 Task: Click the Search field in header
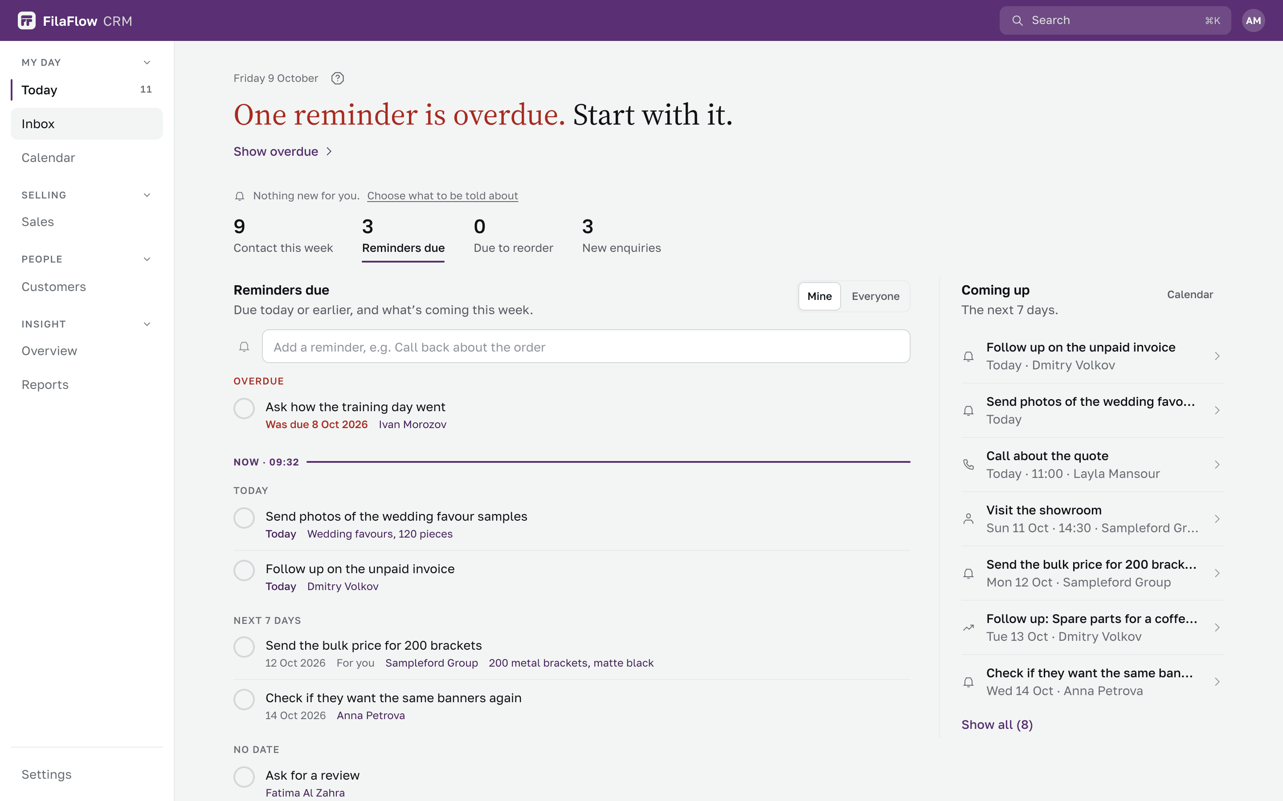pos(1115,20)
